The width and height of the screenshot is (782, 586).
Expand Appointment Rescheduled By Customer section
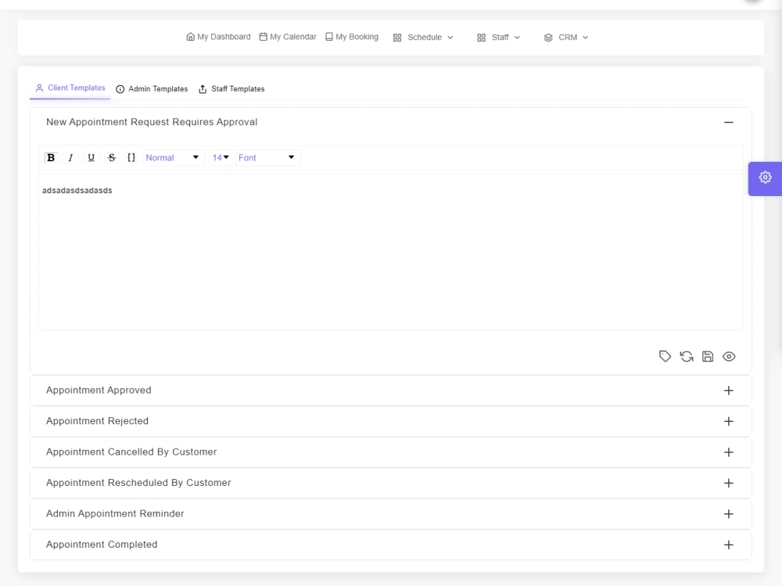729,483
